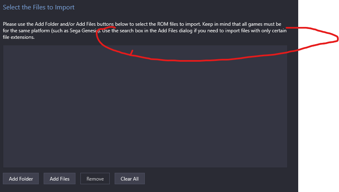339x192 pixels.
Task: Click the 'Select the Files to Import' heading
Action: [38, 7]
